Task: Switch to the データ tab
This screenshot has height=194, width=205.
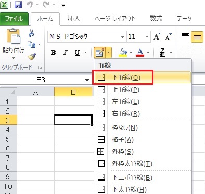Action: click(x=184, y=18)
